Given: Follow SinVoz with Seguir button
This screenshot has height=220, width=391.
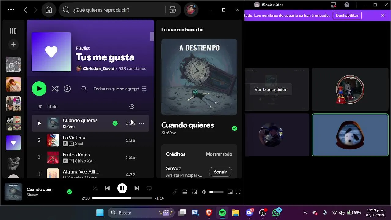Looking at the screenshot, I should coord(221,172).
